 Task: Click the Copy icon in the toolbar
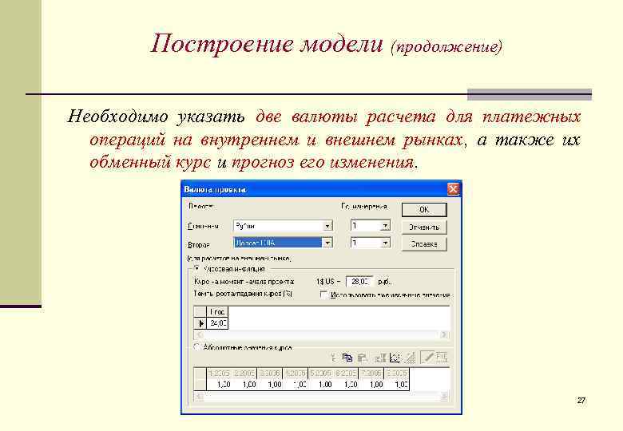point(347,358)
